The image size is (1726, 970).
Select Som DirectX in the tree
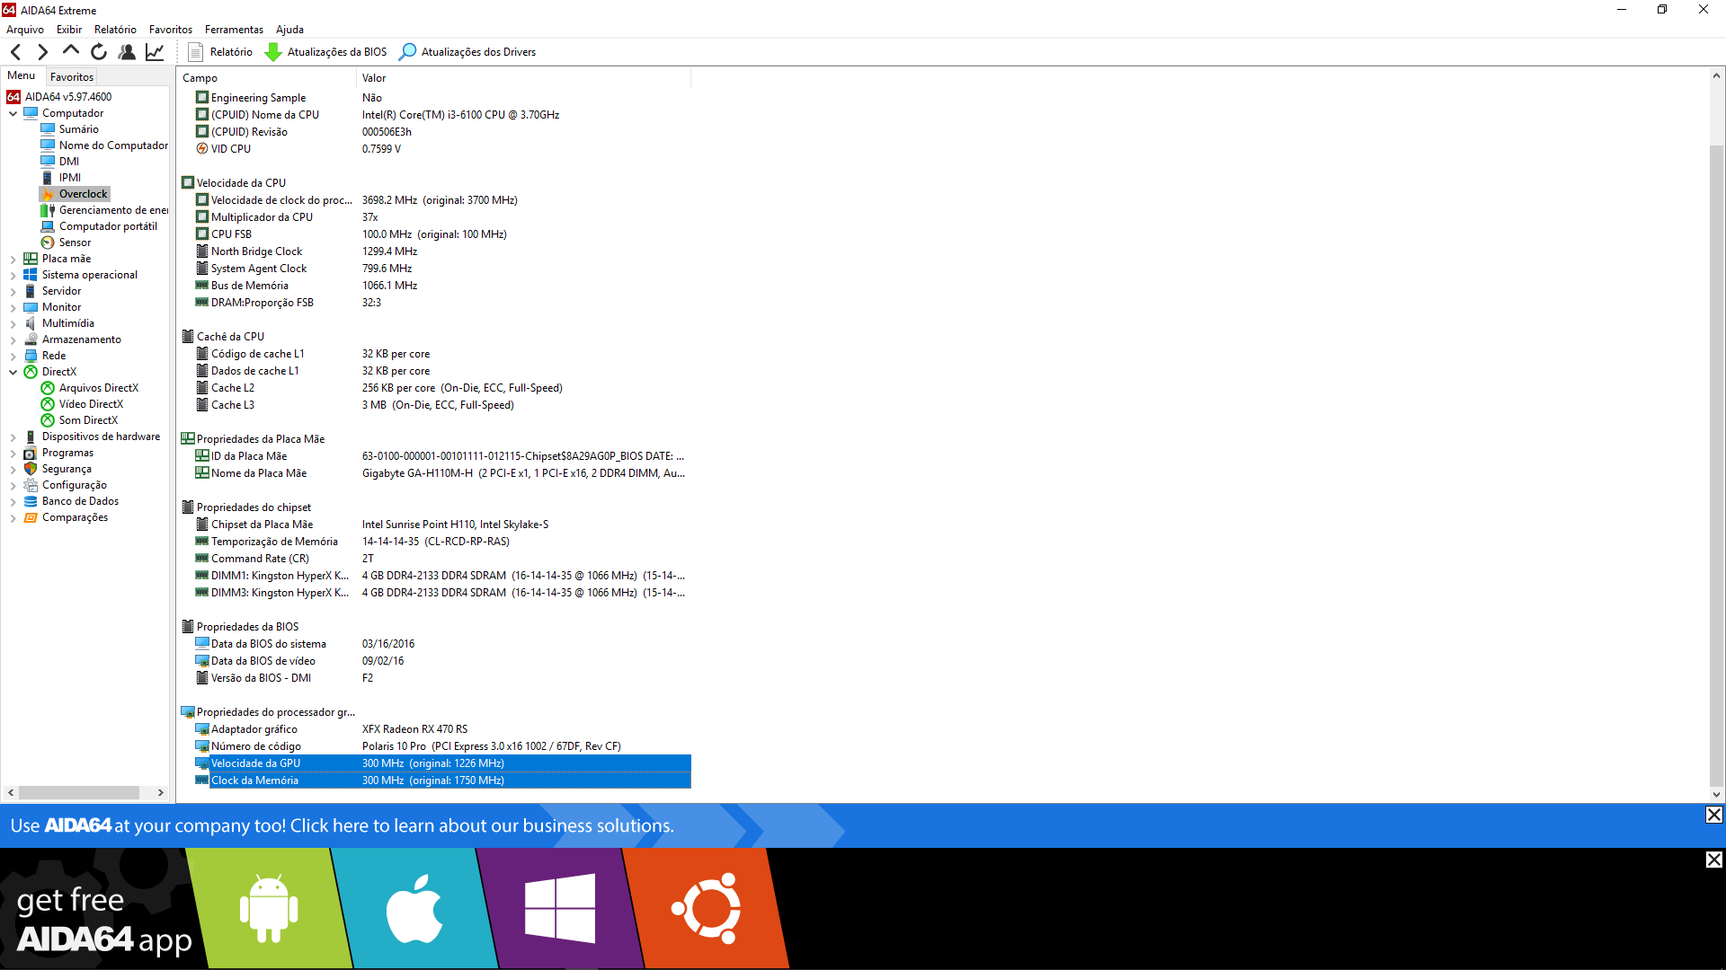(x=88, y=420)
